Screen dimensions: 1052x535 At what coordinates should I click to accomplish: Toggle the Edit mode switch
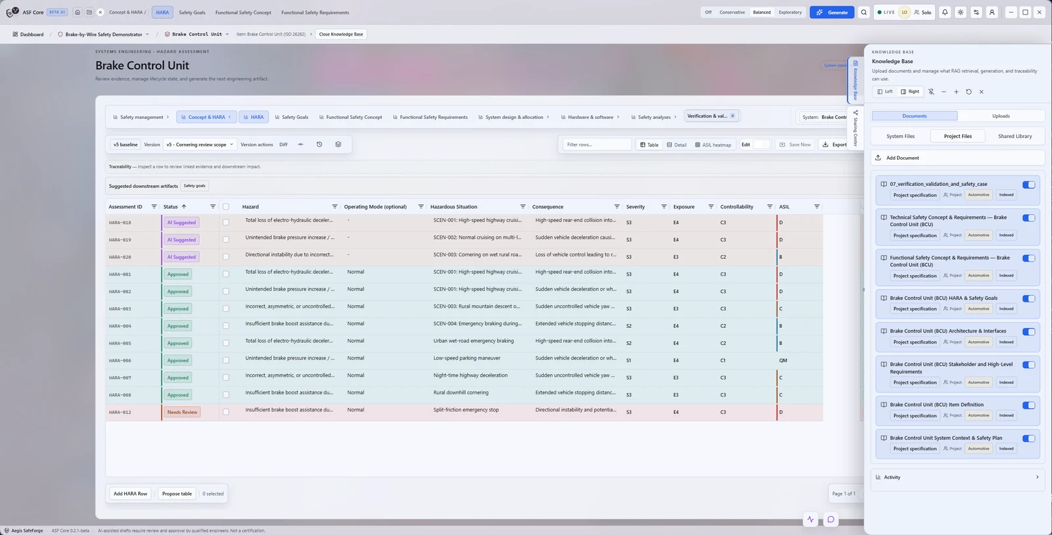[x=761, y=145]
